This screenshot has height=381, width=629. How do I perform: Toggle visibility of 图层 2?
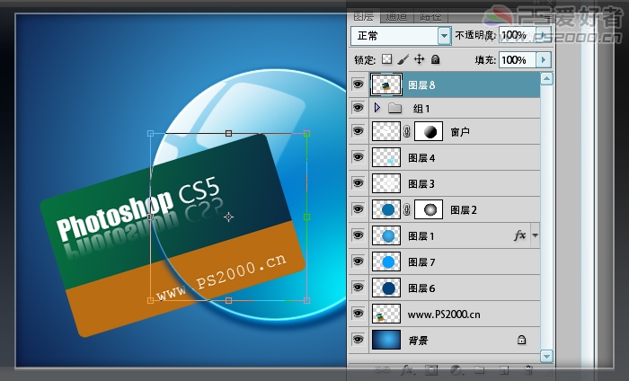pyautogui.click(x=358, y=209)
